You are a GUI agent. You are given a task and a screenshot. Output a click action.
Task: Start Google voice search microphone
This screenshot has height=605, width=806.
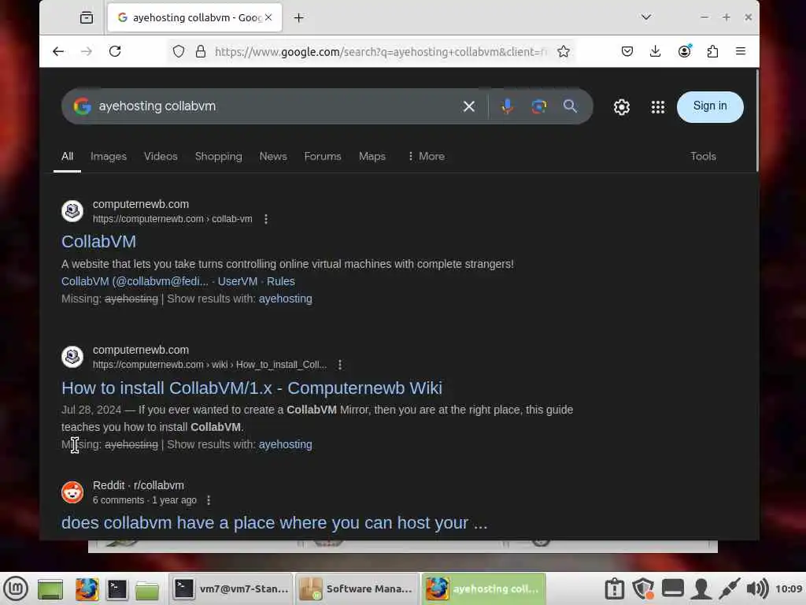pyautogui.click(x=507, y=106)
